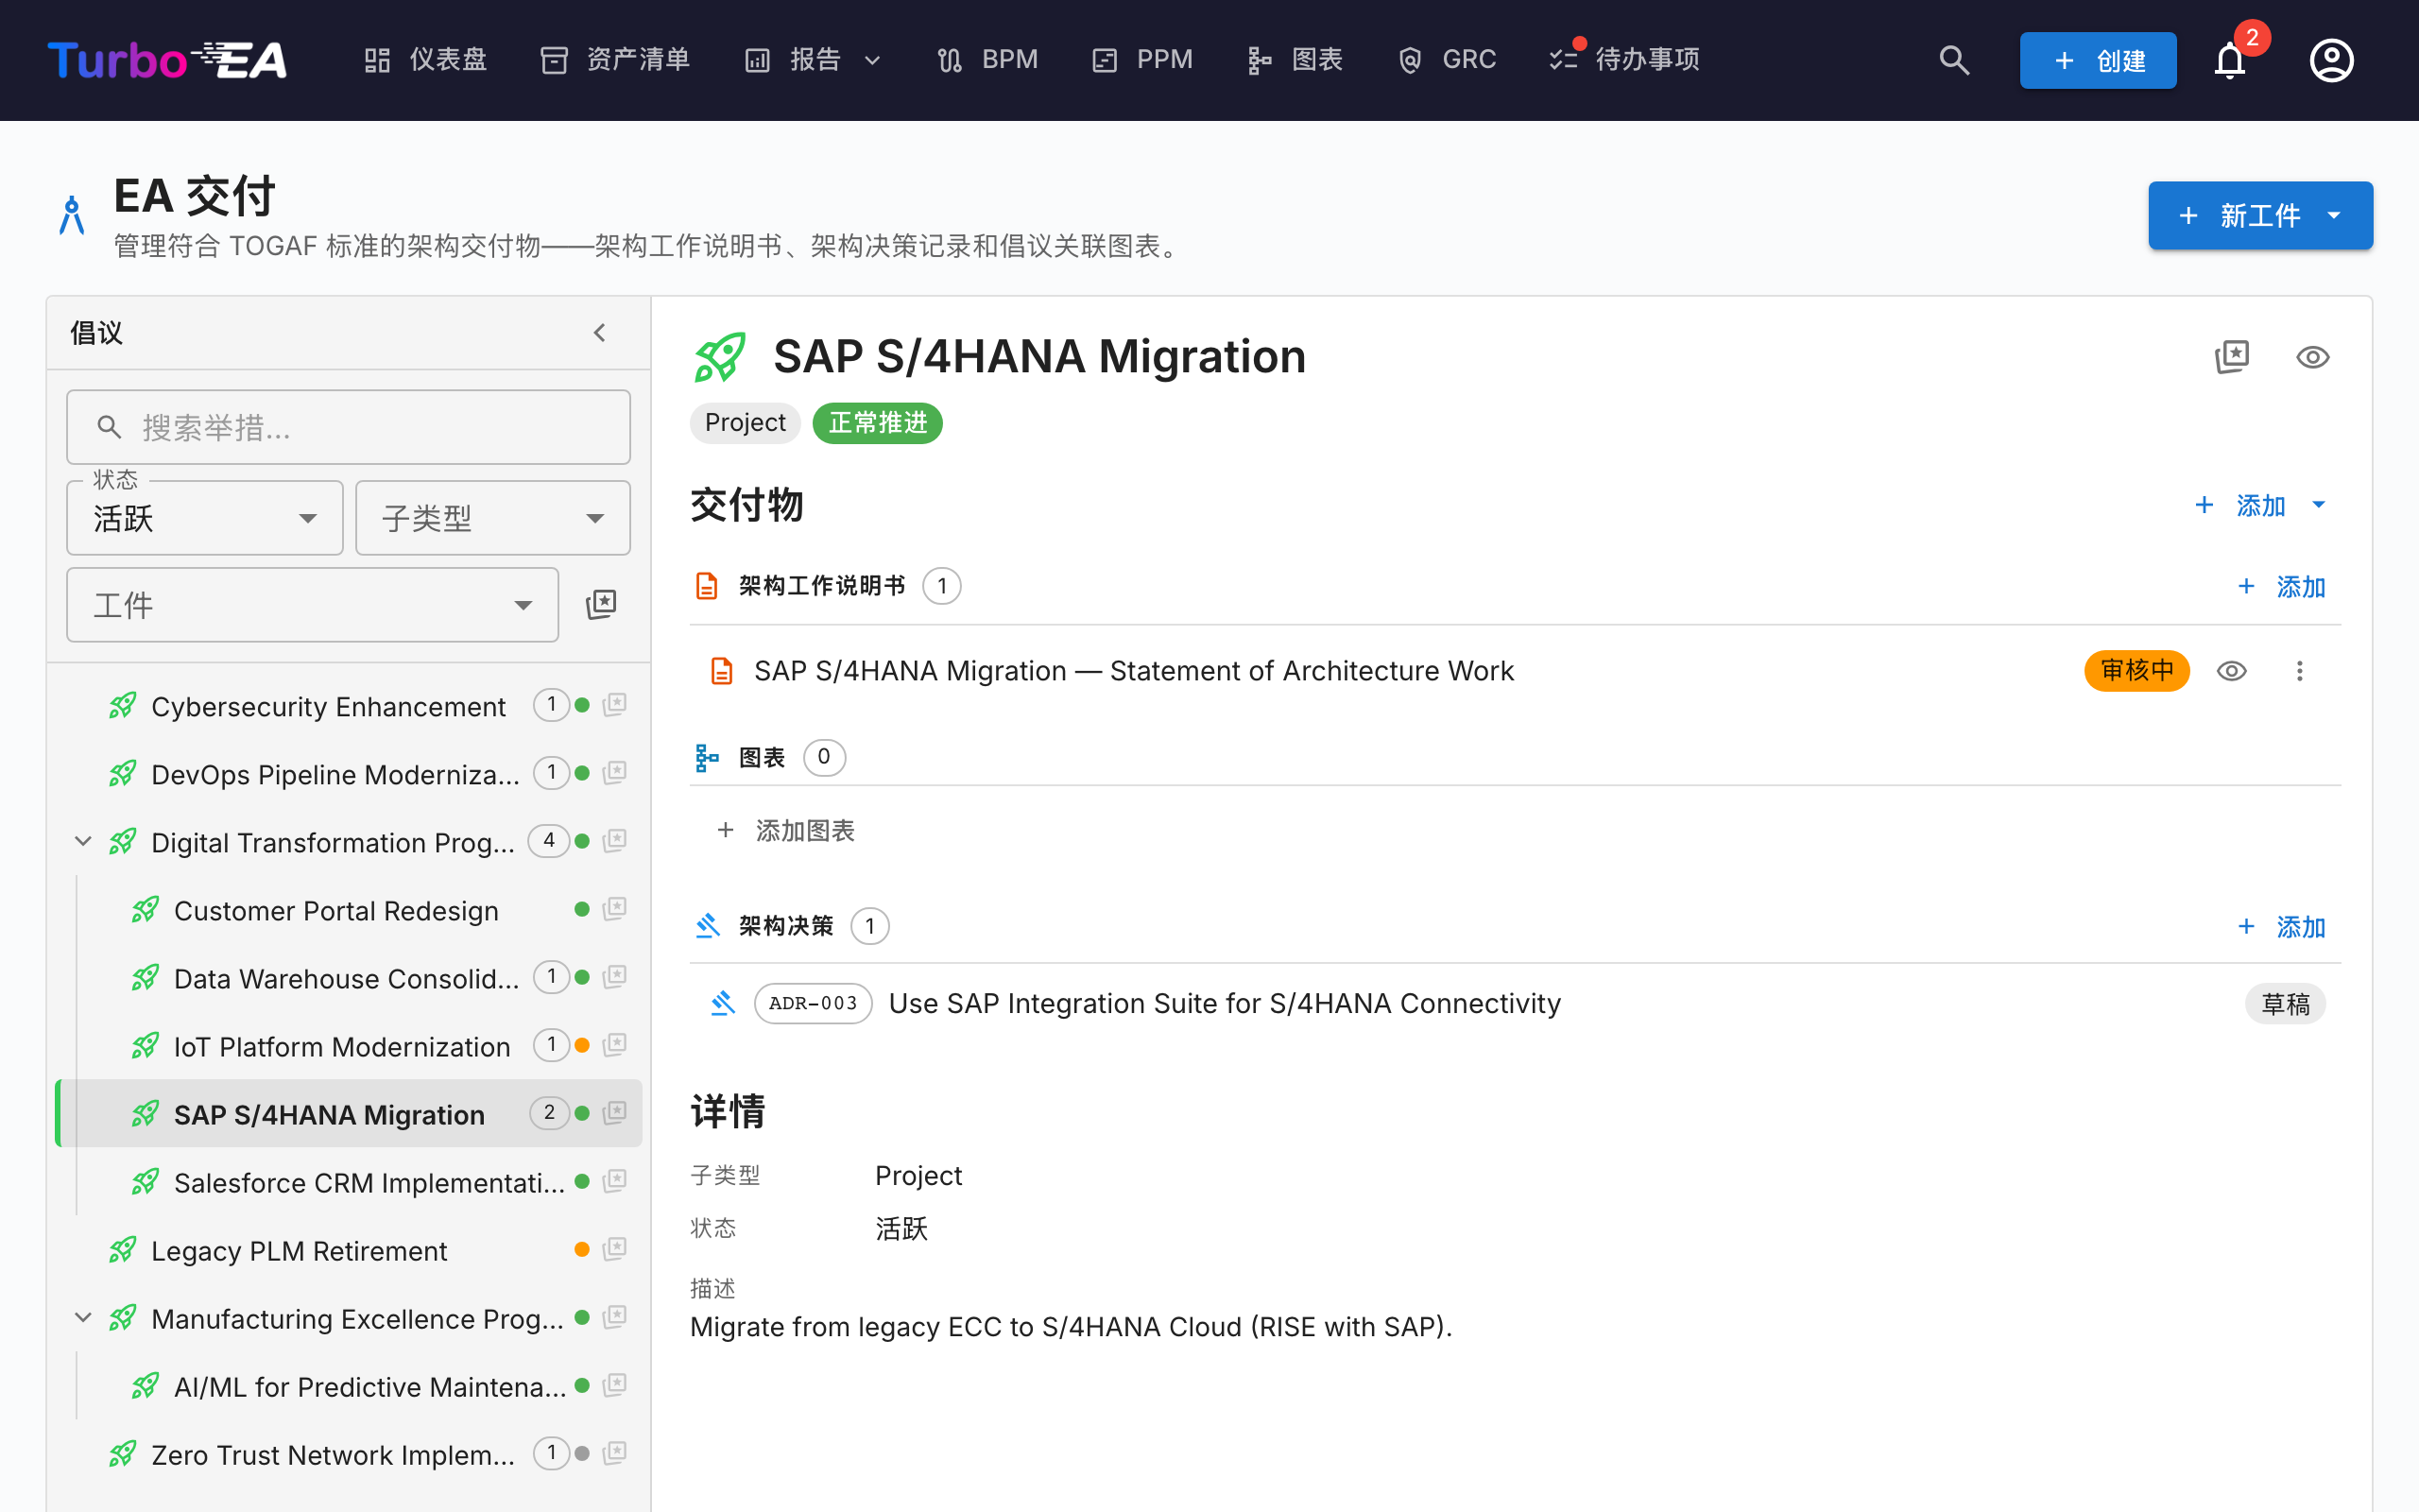Click the 创建 button

(2097, 60)
